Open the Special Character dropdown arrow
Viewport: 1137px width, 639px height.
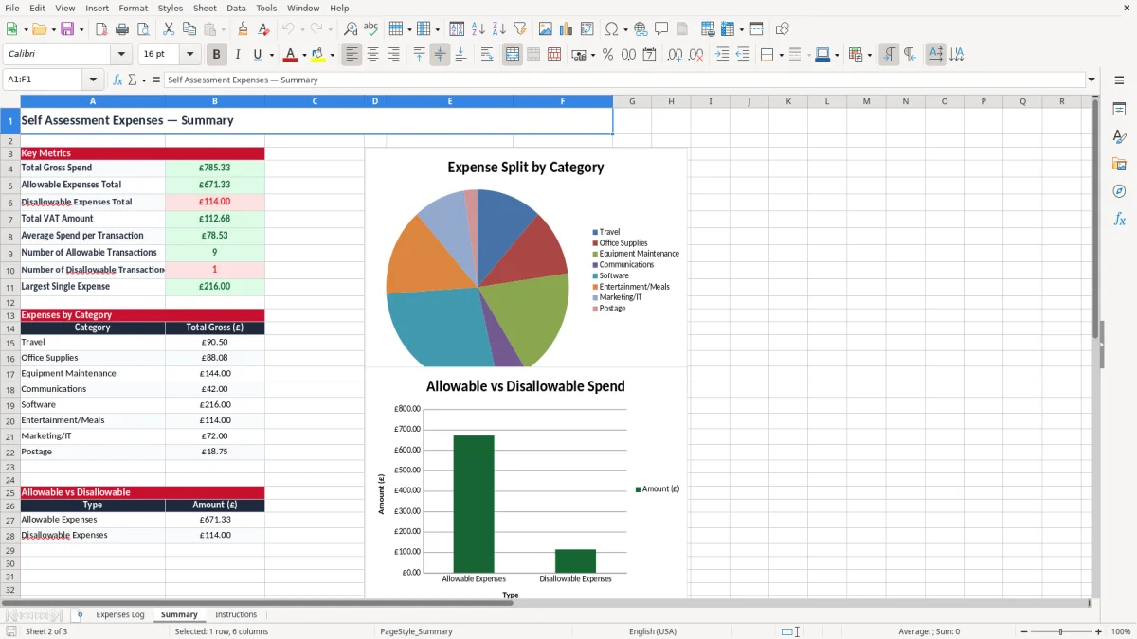pos(624,29)
